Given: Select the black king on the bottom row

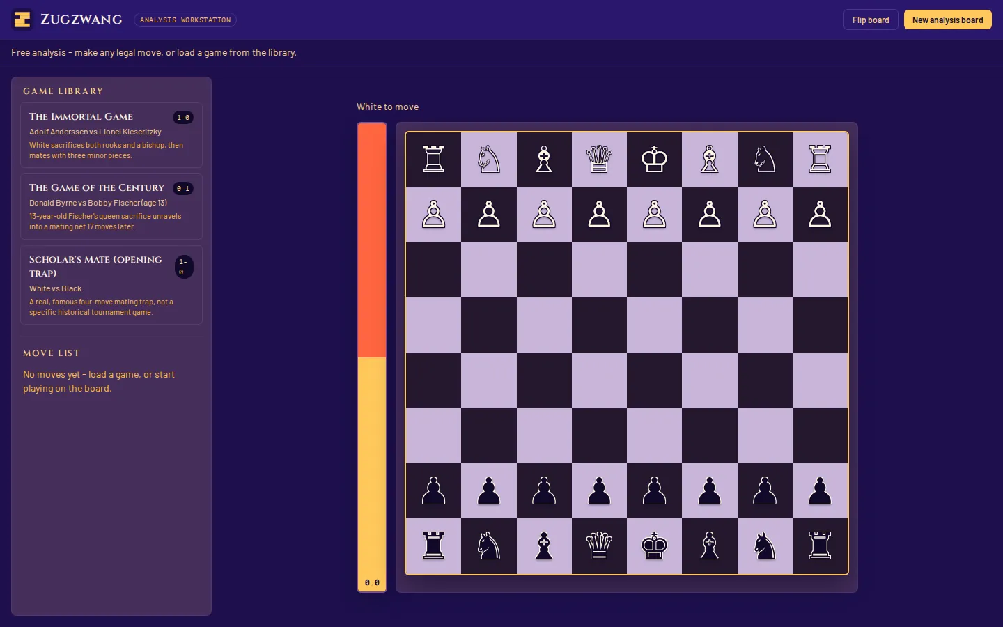Looking at the screenshot, I should [654, 546].
